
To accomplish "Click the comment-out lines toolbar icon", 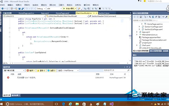I will pyautogui.click(x=93, y=9).
